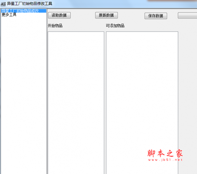Open 更多工具 in the left list

tap(9, 15)
